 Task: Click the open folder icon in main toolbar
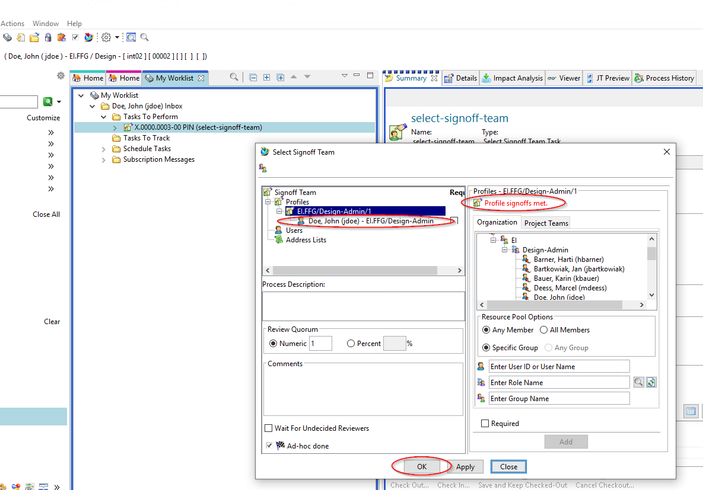point(34,37)
